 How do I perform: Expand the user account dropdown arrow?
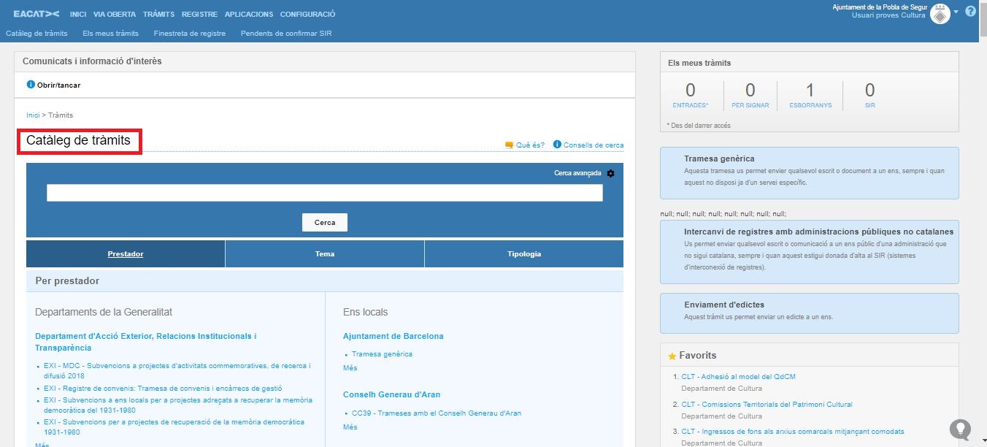tap(956, 12)
